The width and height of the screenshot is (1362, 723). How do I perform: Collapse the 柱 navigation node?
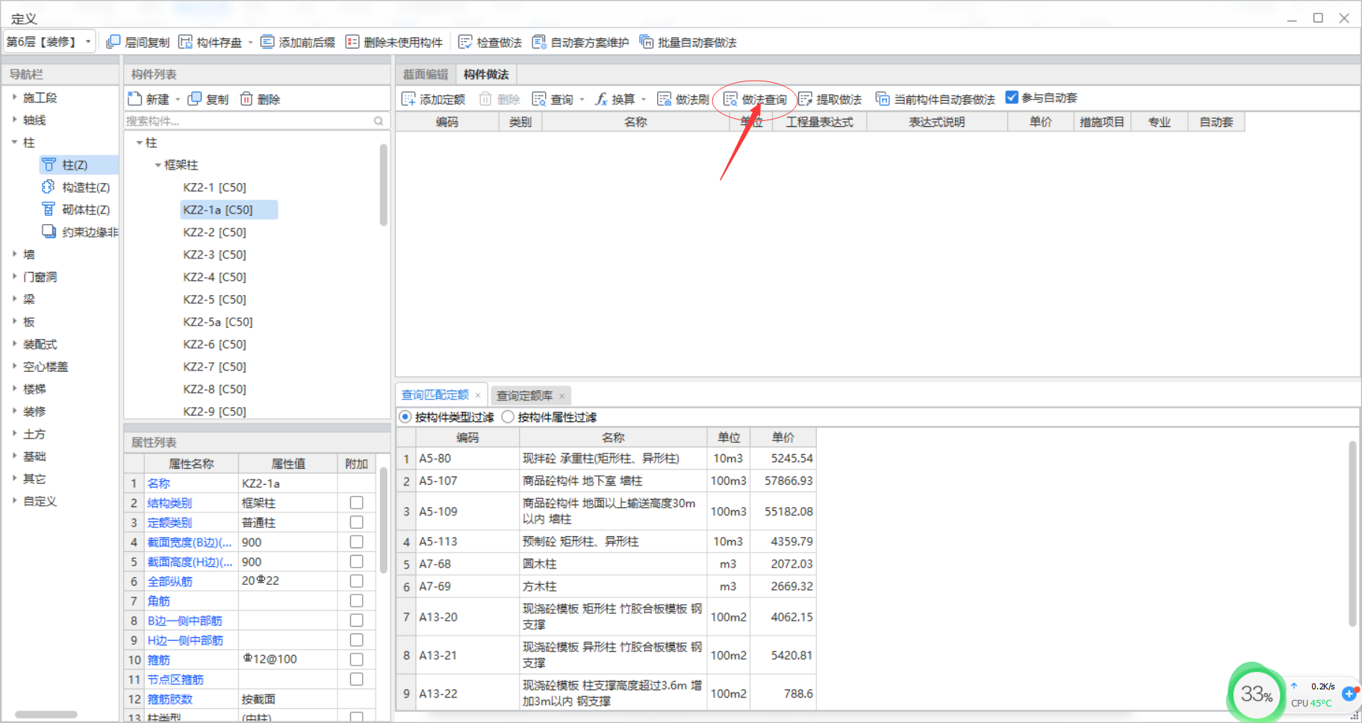[x=14, y=142]
